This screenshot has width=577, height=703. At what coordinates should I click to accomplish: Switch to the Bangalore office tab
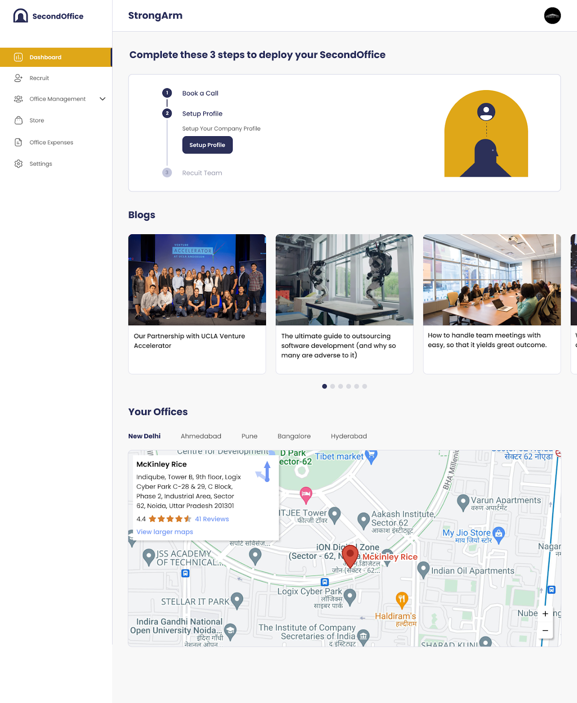[294, 436]
